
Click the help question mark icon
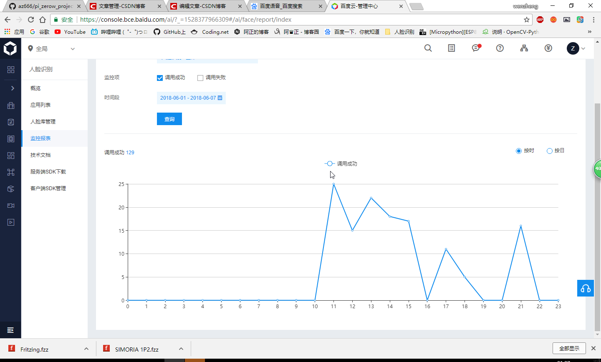click(x=500, y=48)
